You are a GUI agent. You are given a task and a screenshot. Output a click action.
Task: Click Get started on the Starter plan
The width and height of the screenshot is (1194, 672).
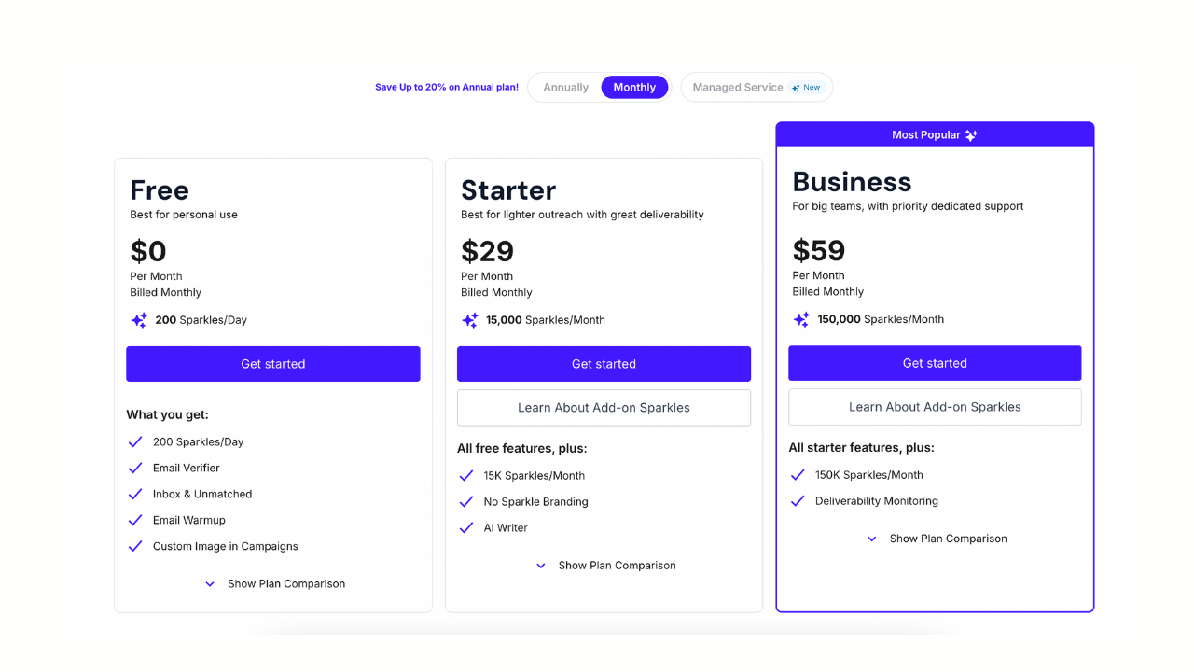tap(604, 364)
